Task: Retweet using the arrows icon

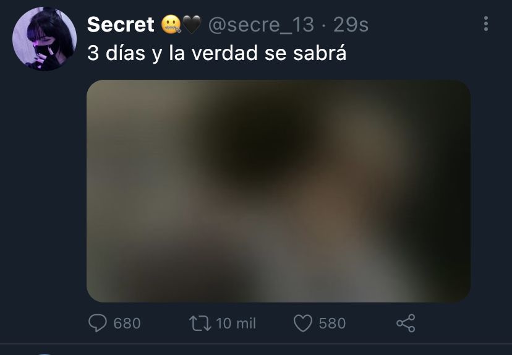Action: tap(200, 323)
